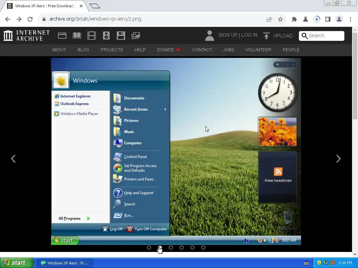Go back in browser history
Screen dimensions: 358x268
point(8,19)
